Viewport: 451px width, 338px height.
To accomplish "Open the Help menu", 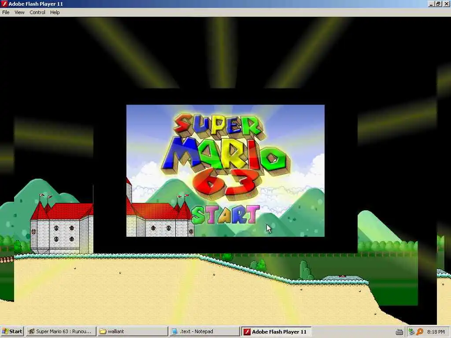I will 55,12.
